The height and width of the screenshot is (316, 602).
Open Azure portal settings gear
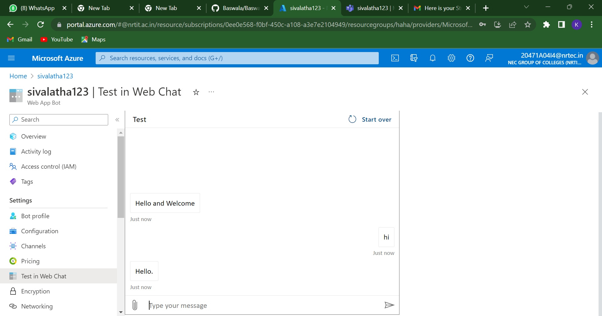pos(451,58)
